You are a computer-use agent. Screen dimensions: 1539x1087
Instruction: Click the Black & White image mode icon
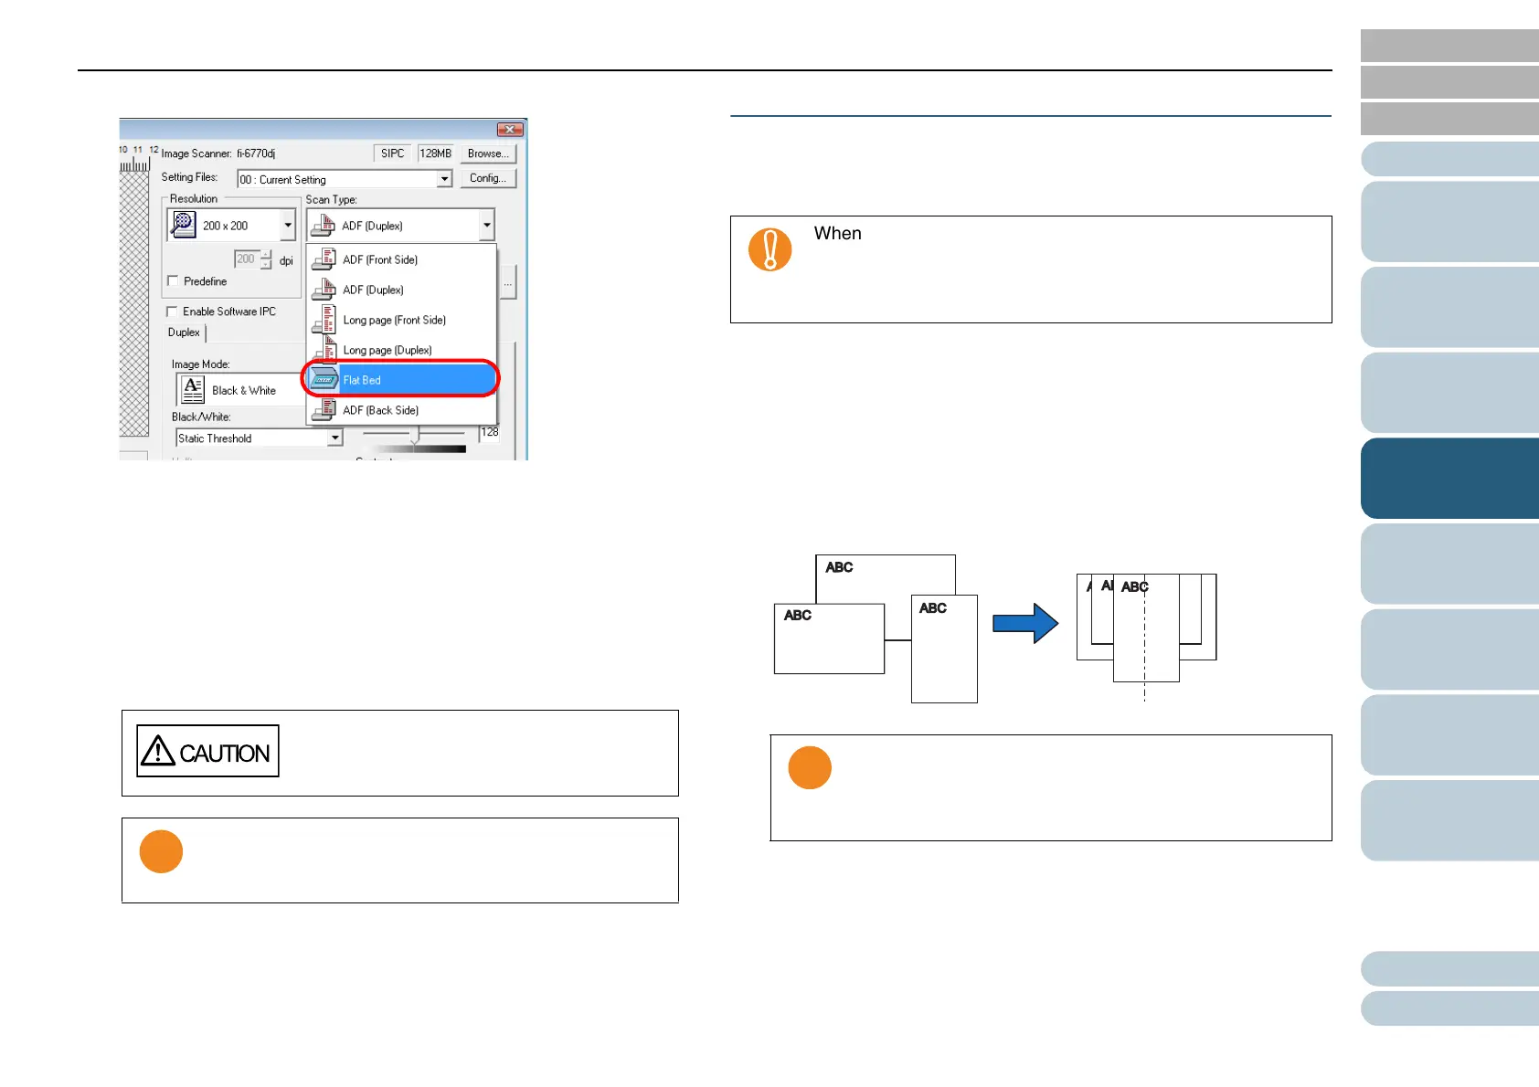[193, 390]
